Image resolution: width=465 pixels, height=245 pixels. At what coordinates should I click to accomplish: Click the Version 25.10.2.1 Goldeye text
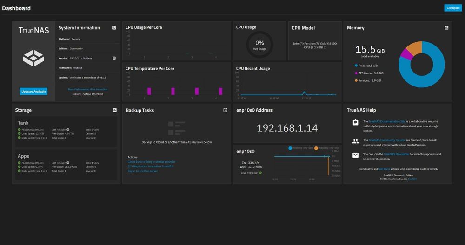click(80, 58)
